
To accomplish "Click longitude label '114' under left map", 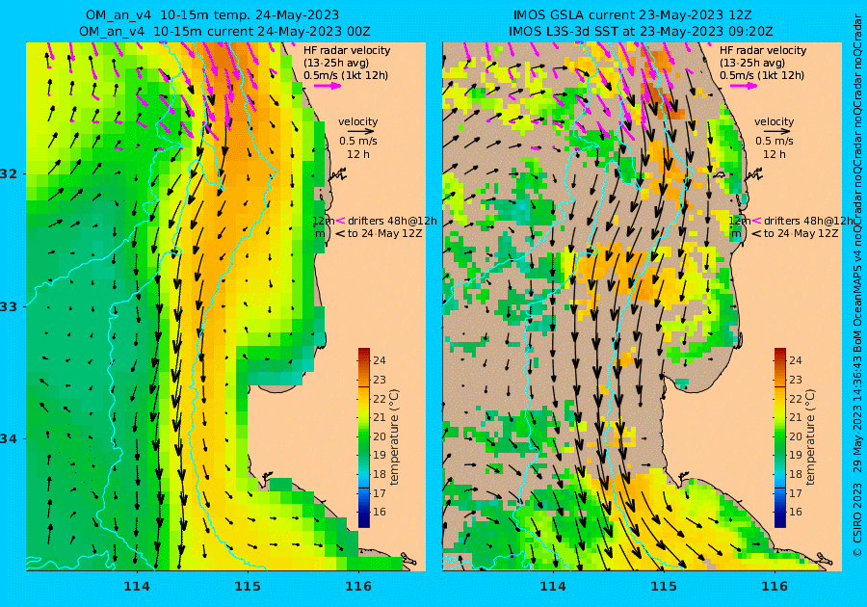I will (137, 586).
